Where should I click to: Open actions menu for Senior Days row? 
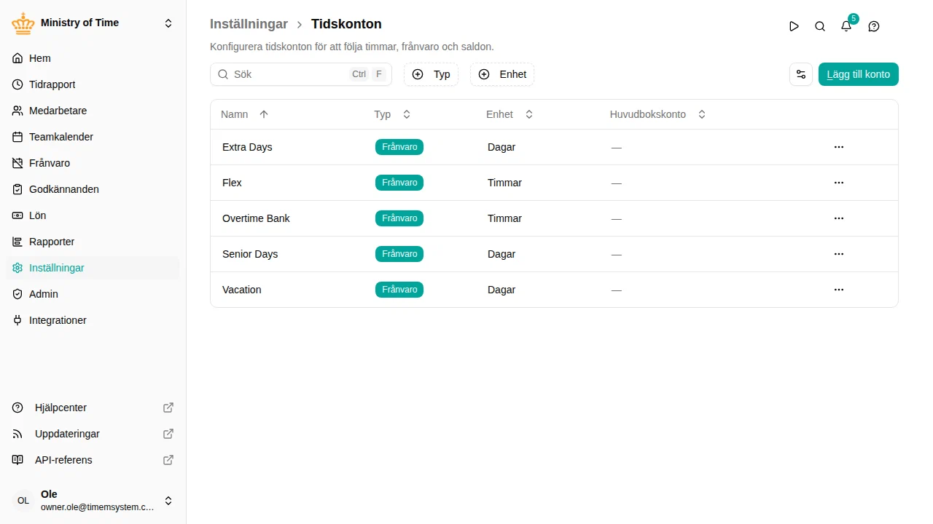(839, 254)
